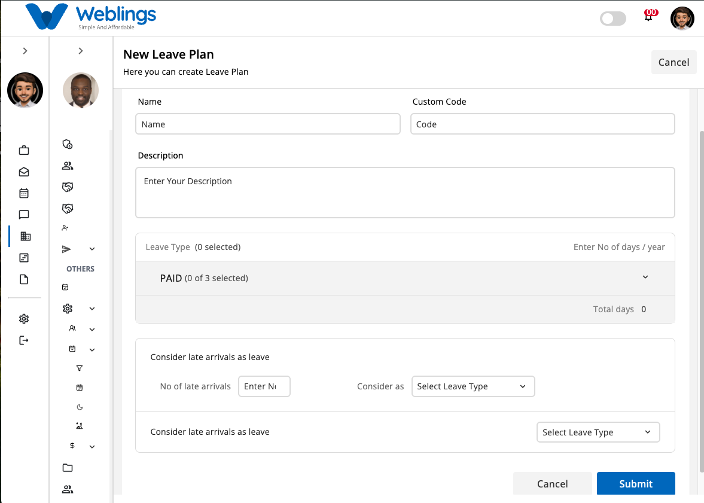
Task: Click the Weblings logo
Action: [x=91, y=17]
